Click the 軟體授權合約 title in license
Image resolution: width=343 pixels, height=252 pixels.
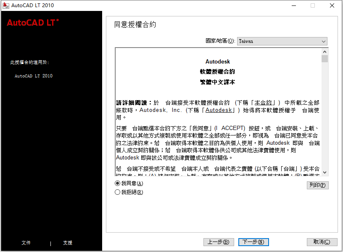[x=217, y=72]
